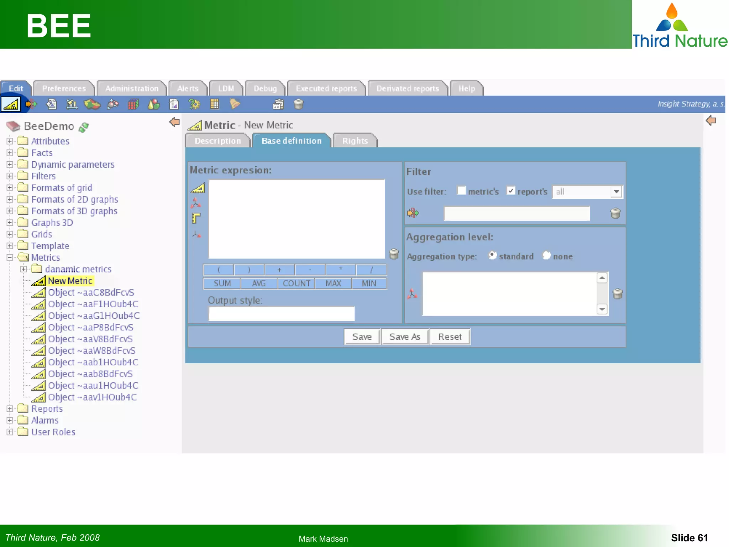Collapse tree panel with left arrow icon

(x=174, y=122)
